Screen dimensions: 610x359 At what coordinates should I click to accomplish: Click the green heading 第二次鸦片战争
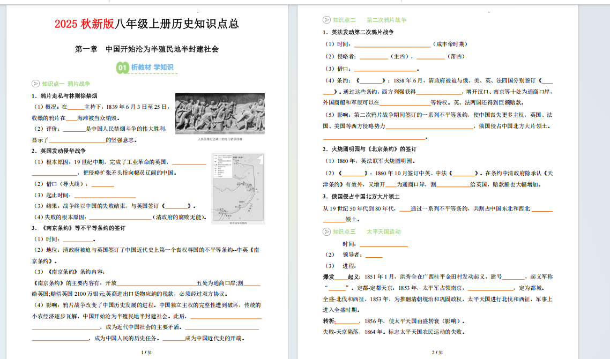click(386, 20)
